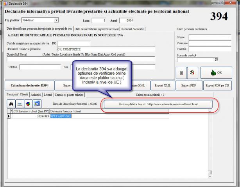Open the Tip platitor dropdown
Image resolution: width=240 pixels, height=187 pixels.
point(56,20)
